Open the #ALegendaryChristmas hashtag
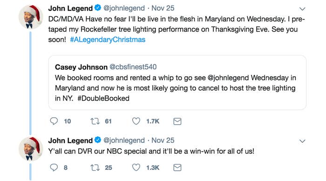This screenshot has width=326, height=181. 108,40
